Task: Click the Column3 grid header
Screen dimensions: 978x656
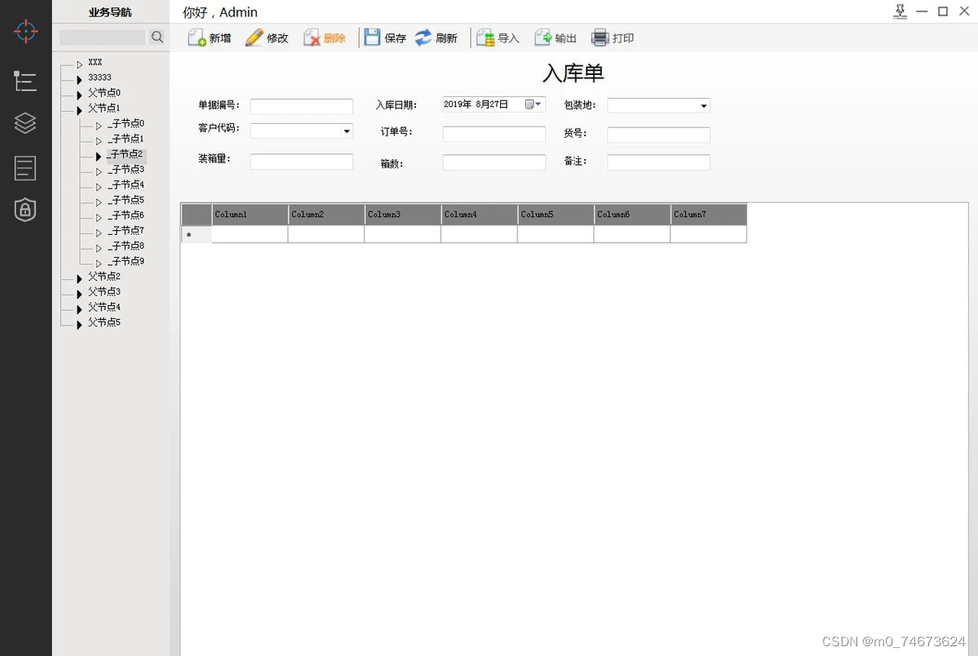Action: 403,214
